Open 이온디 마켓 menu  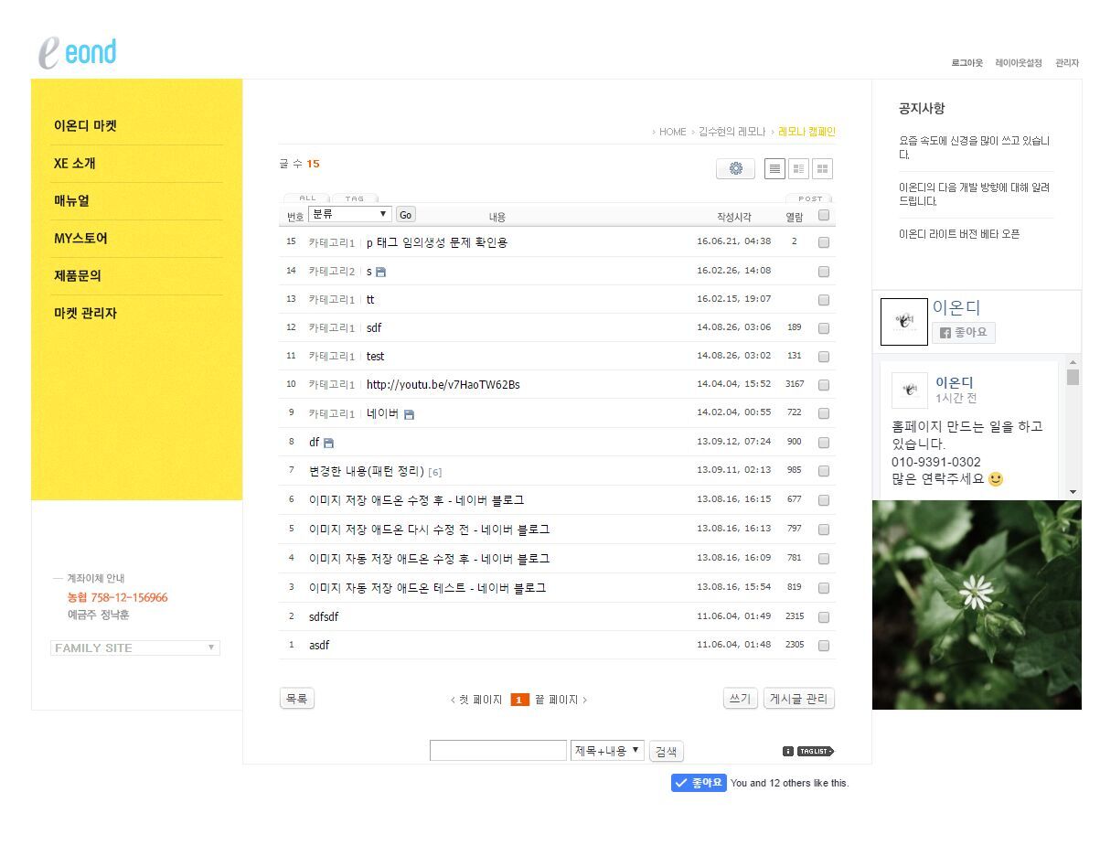(x=85, y=126)
